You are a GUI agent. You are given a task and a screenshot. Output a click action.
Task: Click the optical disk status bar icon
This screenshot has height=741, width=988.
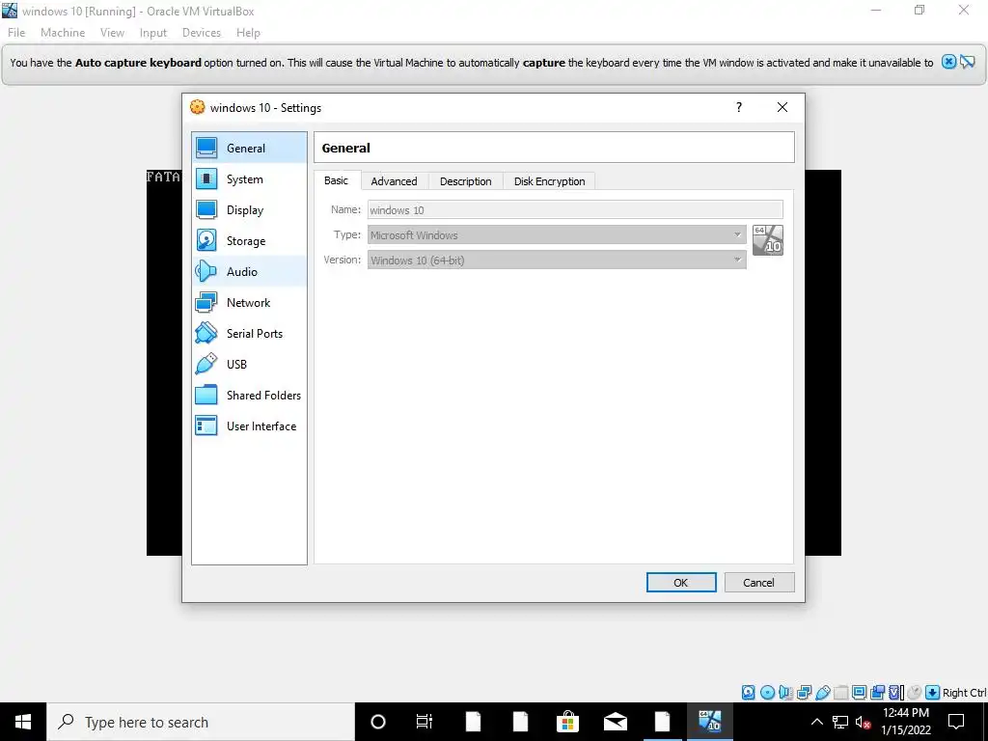point(767,693)
